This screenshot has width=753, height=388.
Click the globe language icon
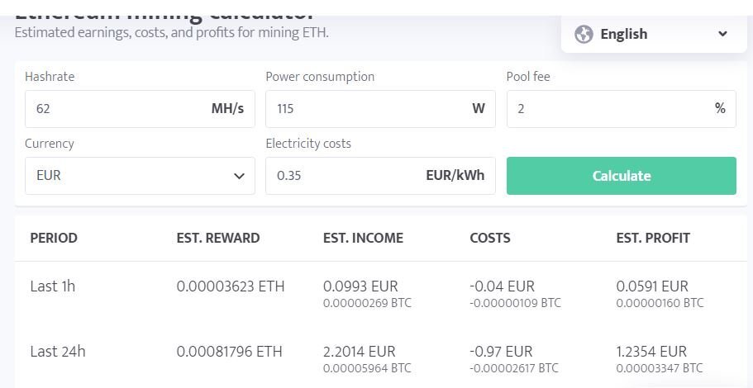click(584, 34)
